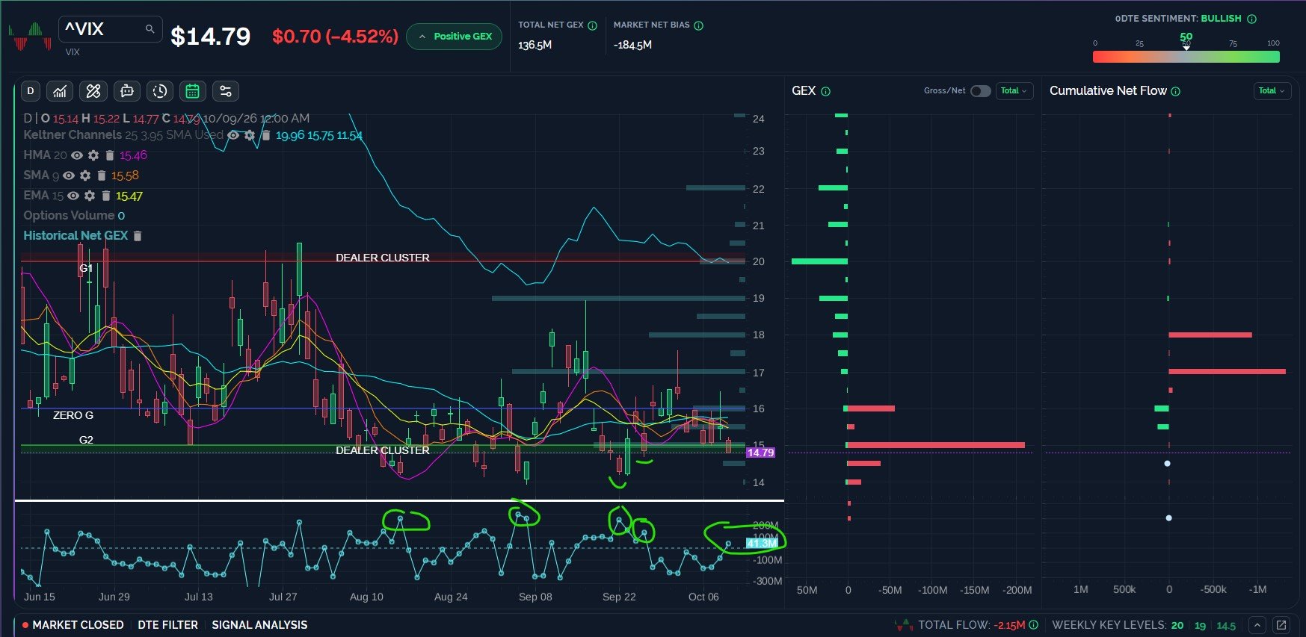Image resolution: width=1306 pixels, height=637 pixels.
Task: Open panel in new window icon
Action: 1281,625
